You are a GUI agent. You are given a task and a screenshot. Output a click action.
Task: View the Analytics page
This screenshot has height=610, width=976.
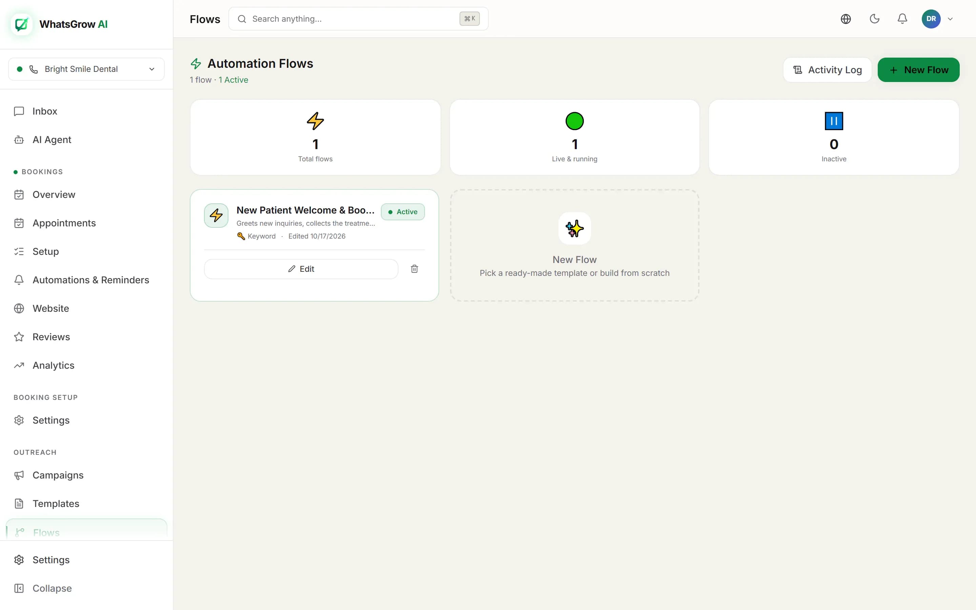(x=86, y=365)
